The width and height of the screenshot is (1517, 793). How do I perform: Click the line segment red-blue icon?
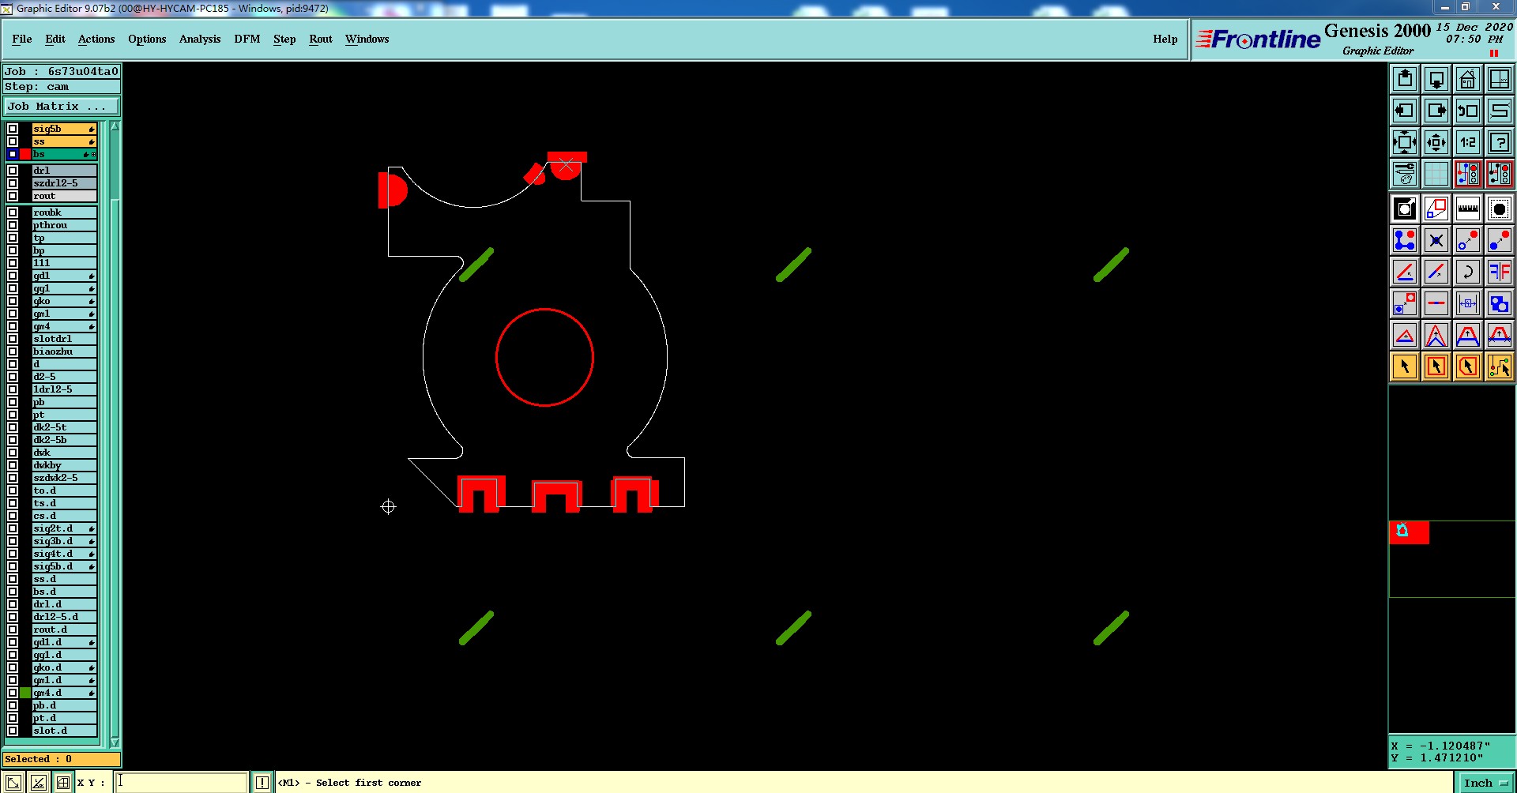(1436, 303)
